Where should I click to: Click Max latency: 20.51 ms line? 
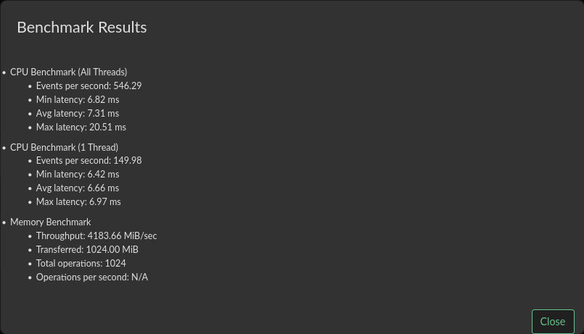(x=81, y=127)
